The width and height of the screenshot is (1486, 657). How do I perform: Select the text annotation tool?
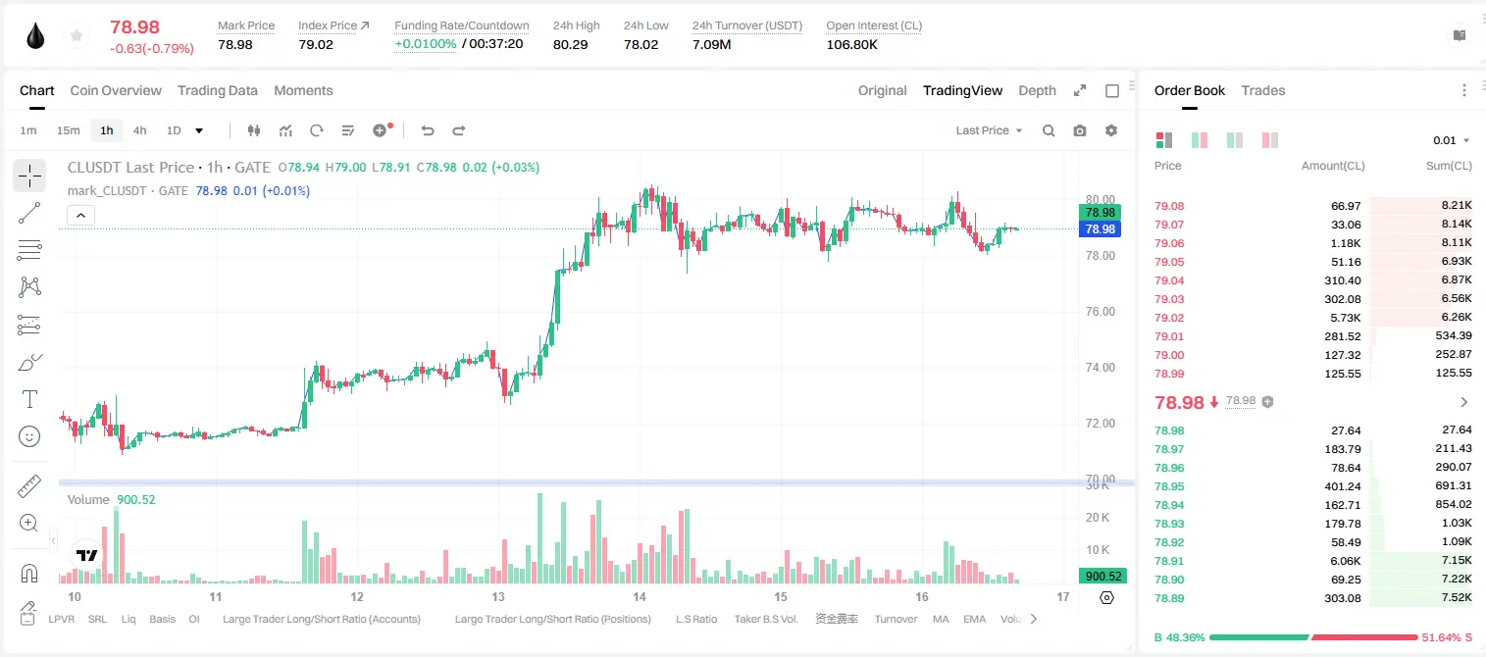[29, 399]
